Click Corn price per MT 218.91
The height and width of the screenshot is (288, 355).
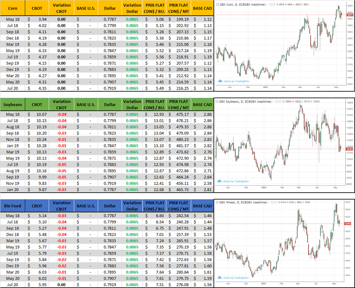pyautogui.click(x=182, y=57)
